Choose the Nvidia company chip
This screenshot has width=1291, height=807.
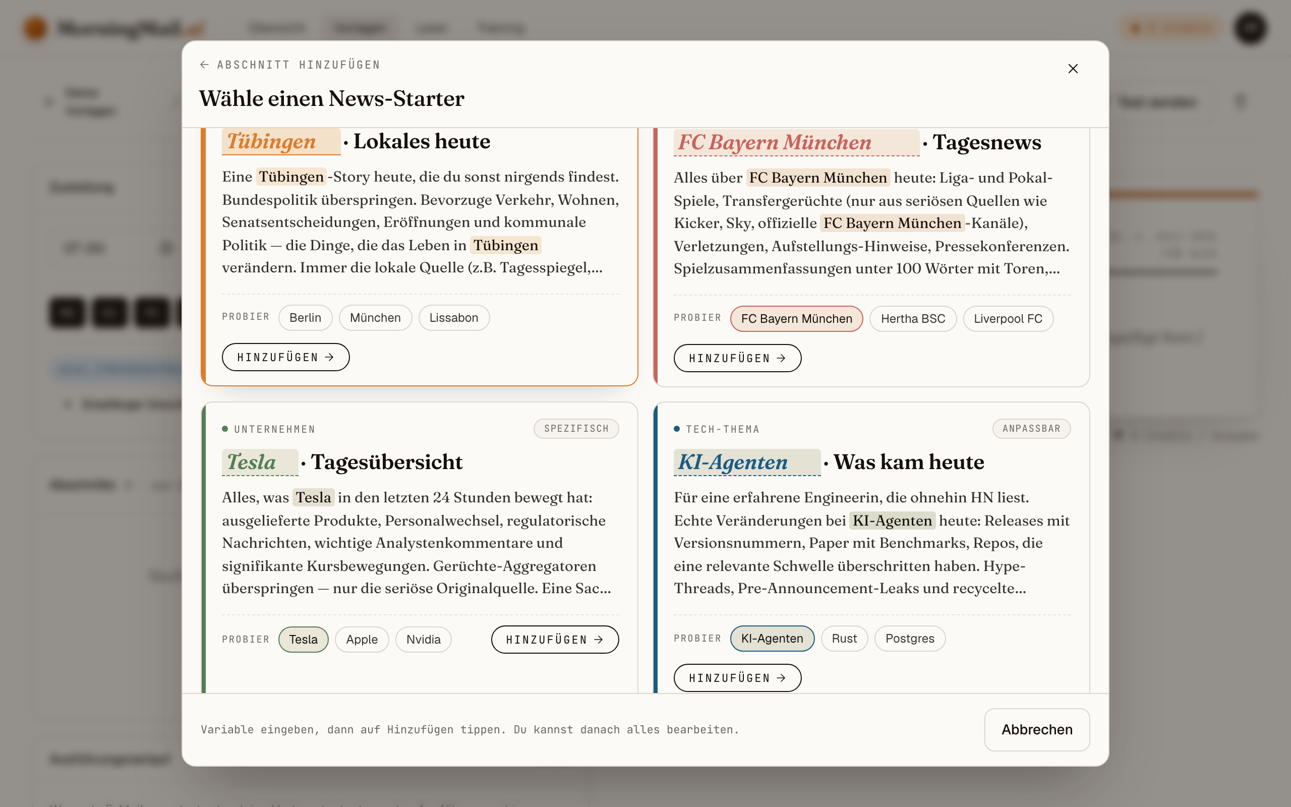pyautogui.click(x=423, y=640)
